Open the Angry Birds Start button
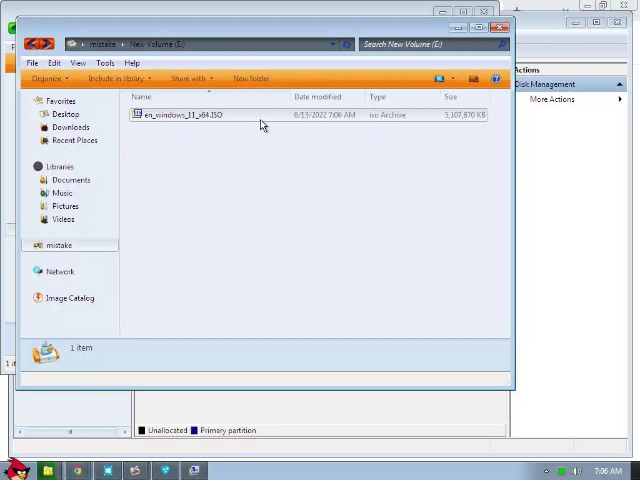The height and width of the screenshot is (480, 640). (16, 470)
